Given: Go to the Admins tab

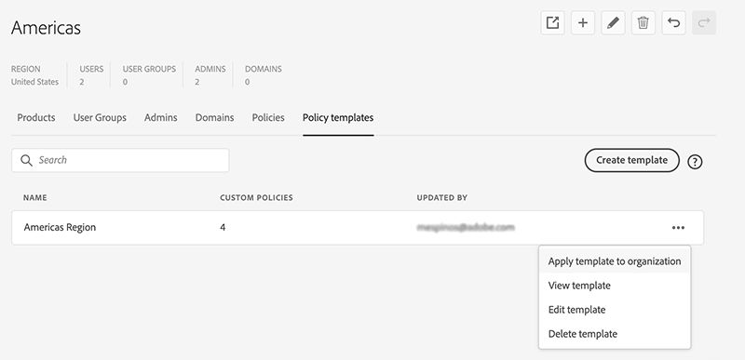Looking at the screenshot, I should tap(160, 117).
